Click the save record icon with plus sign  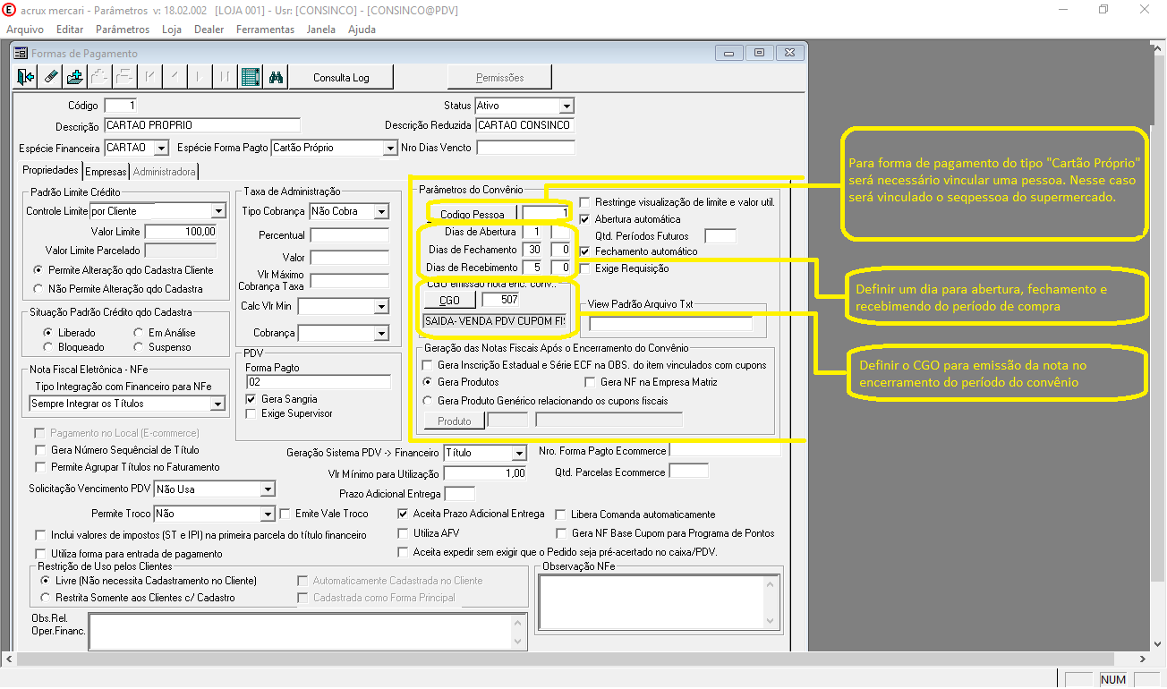(x=75, y=77)
